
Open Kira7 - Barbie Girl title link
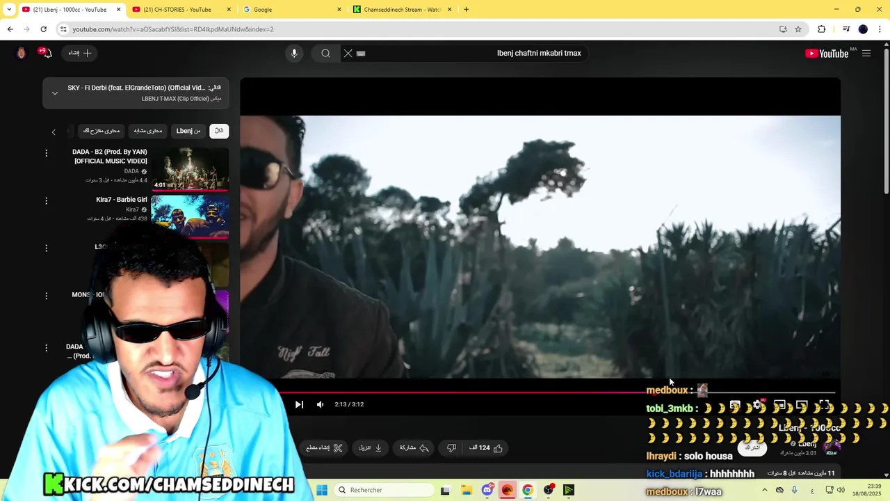click(x=122, y=200)
